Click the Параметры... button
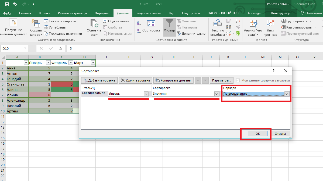Screen dimensions: 323x181 click(222, 80)
